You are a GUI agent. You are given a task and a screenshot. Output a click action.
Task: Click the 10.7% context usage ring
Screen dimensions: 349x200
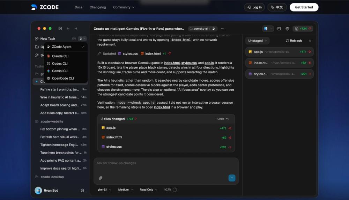tap(175, 190)
